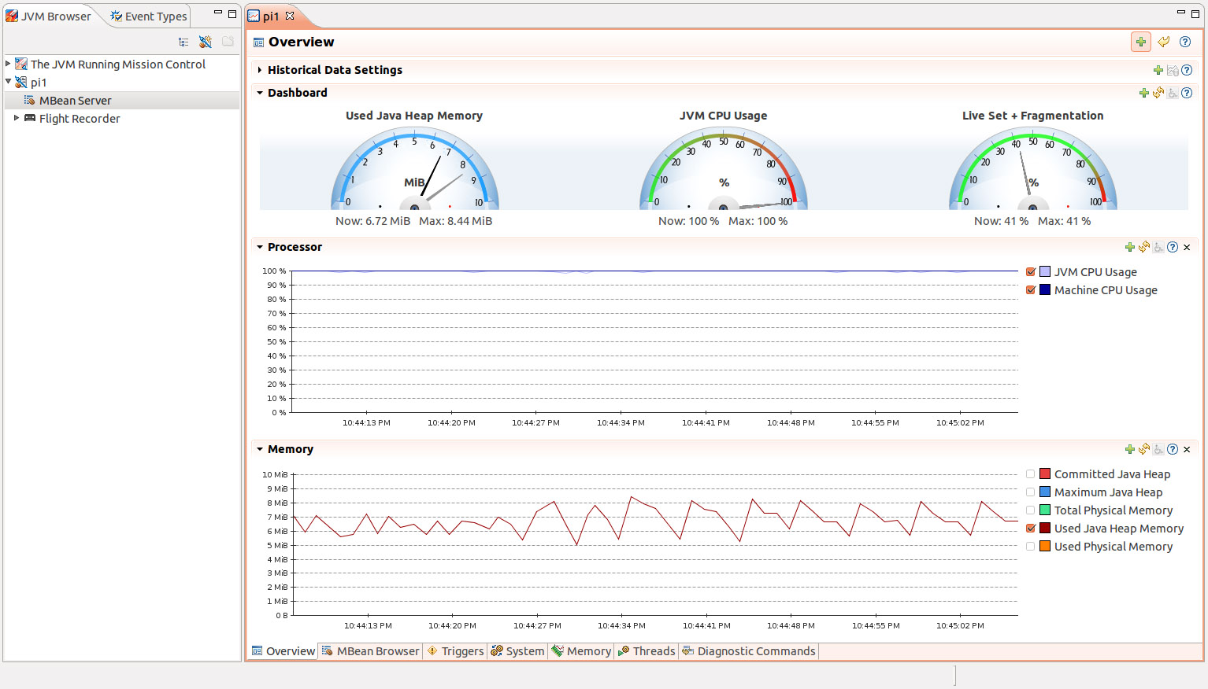Click the Machine CPU Usage color swatch

tap(1045, 290)
